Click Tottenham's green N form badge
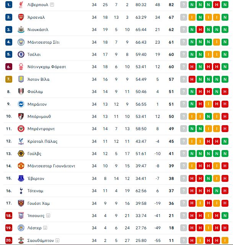This screenshot has width=233, height=245. (217, 191)
